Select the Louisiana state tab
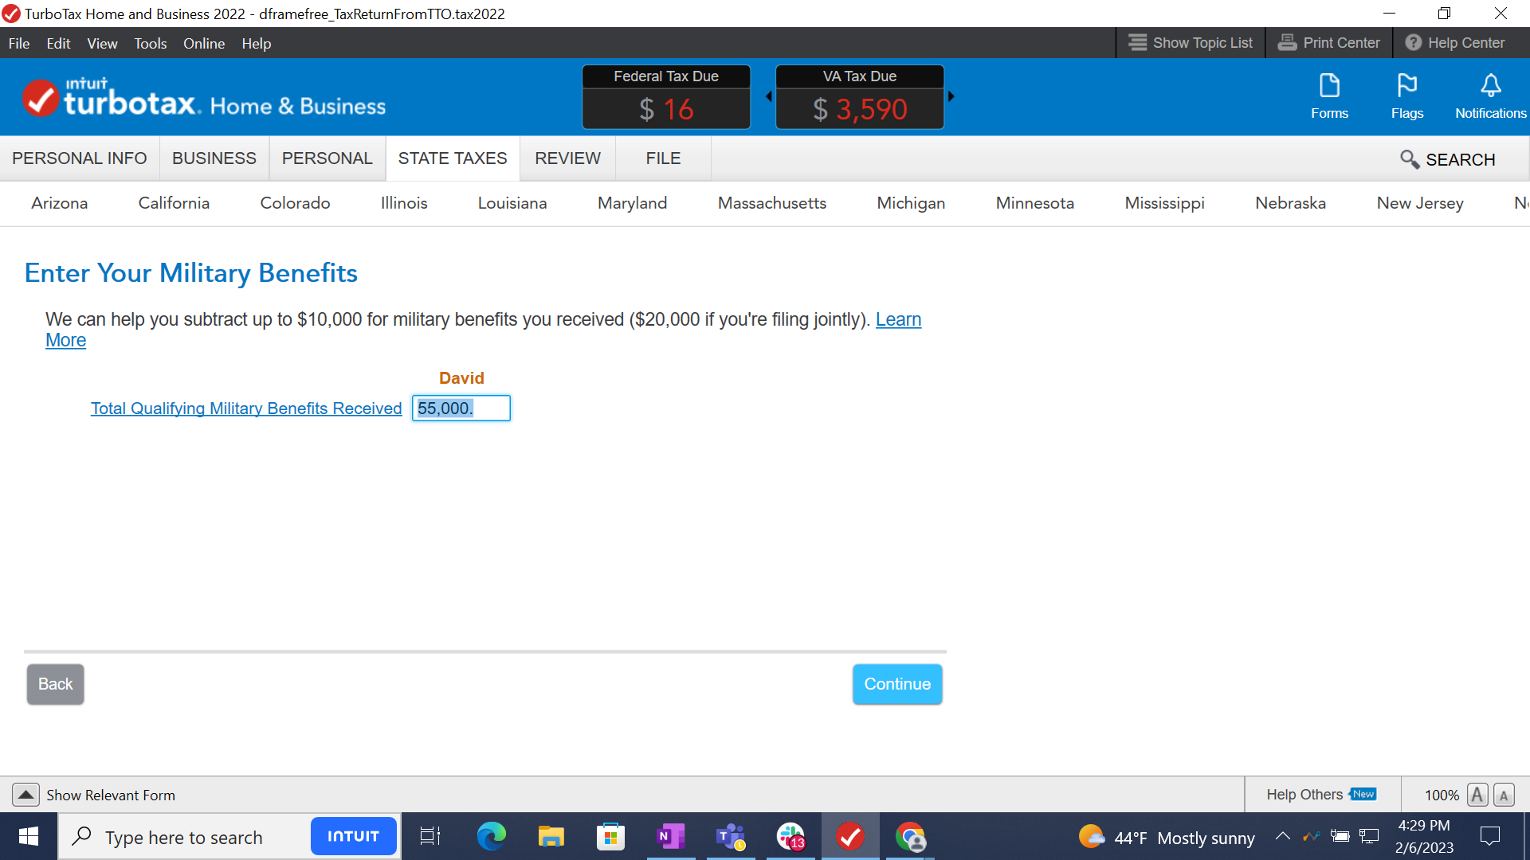 click(512, 203)
